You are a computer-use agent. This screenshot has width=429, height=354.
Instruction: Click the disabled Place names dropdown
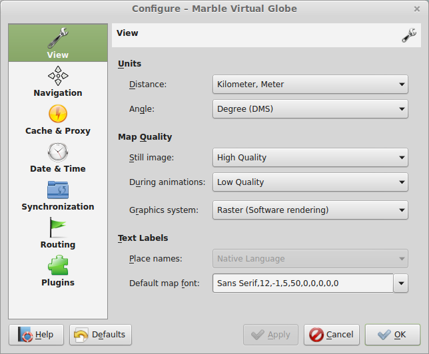tap(310, 259)
